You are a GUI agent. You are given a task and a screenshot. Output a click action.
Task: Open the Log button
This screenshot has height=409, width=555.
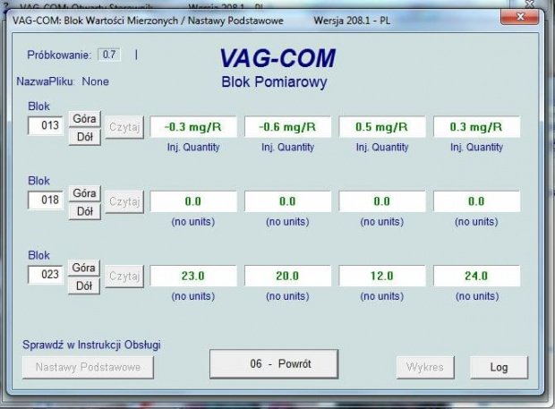499,367
